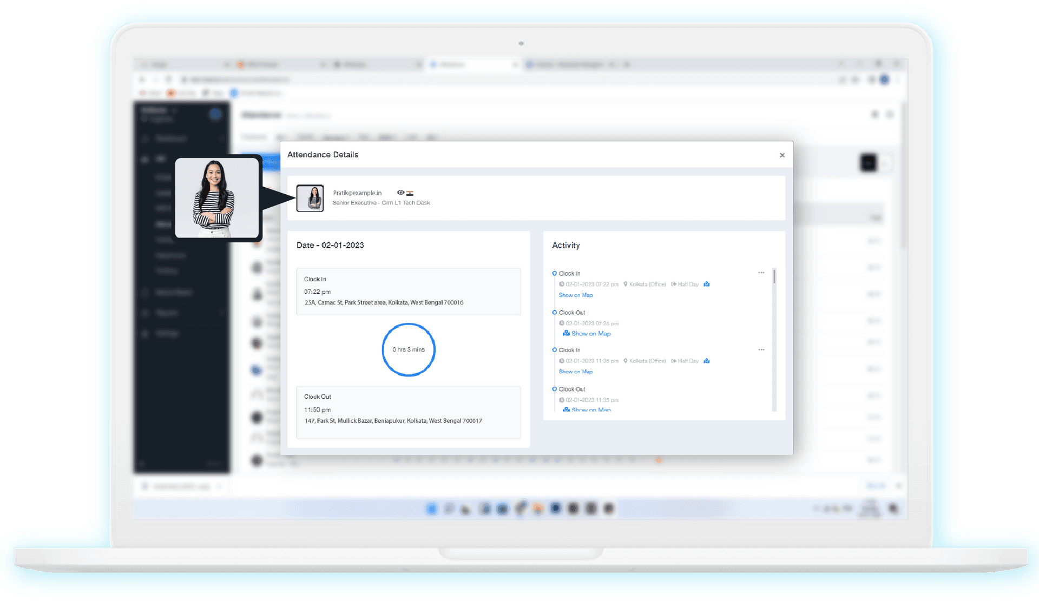
Task: Click the Half Day label in the 11:35 pm row
Action: point(688,361)
